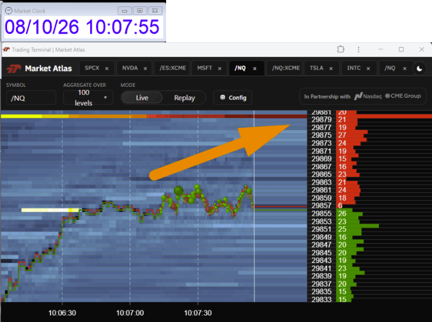Close the Market Clock window
This screenshot has height=322, width=432.
click(155, 11)
